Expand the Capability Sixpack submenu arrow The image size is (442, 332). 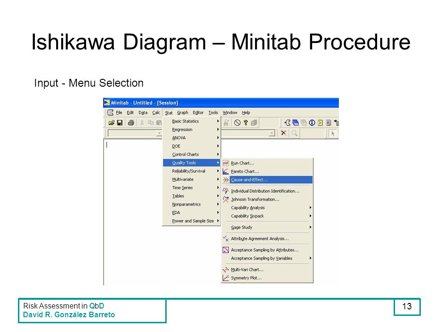pyautogui.click(x=310, y=216)
